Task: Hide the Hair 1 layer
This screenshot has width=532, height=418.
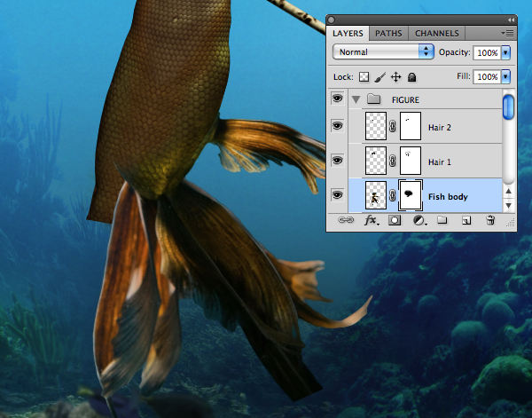Action: [337, 161]
